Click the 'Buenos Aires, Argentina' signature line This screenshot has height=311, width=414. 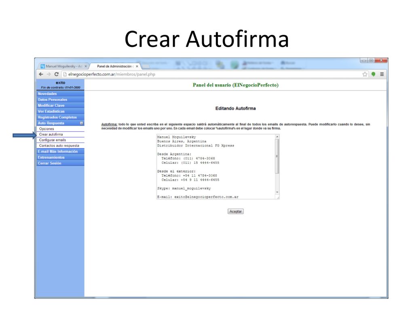tap(182, 141)
